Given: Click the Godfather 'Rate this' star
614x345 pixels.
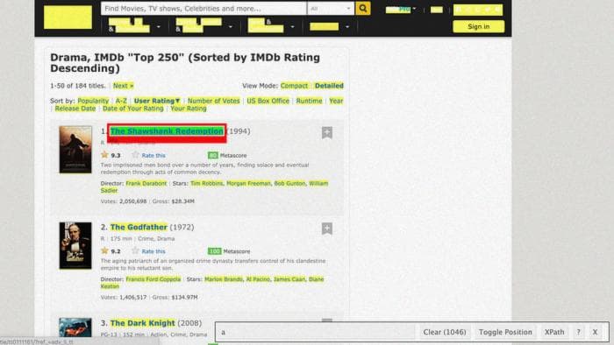Looking at the screenshot, I should coord(135,250).
